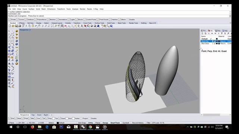The height and width of the screenshot is (134, 239).
Task: Click the Cut scissors icon
Action: tap(26, 26)
